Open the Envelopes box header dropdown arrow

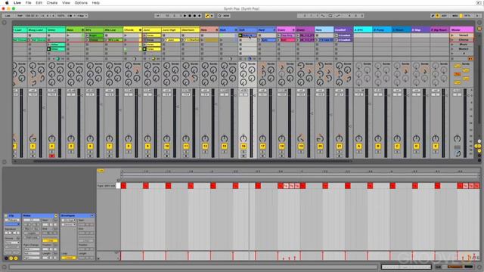(x=92, y=215)
